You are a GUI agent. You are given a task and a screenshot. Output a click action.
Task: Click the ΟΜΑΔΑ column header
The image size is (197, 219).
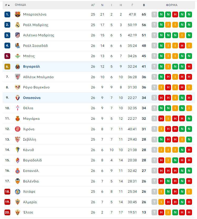[20, 5]
